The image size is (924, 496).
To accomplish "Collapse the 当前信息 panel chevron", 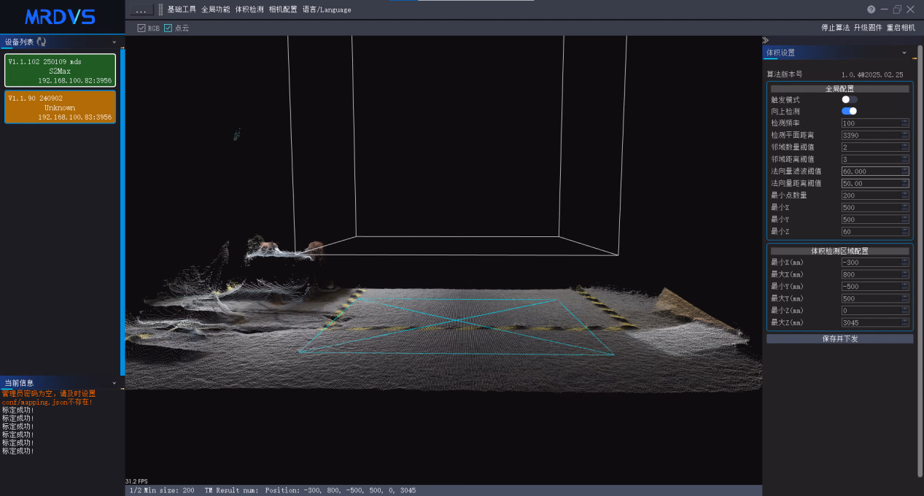I will pos(114,383).
